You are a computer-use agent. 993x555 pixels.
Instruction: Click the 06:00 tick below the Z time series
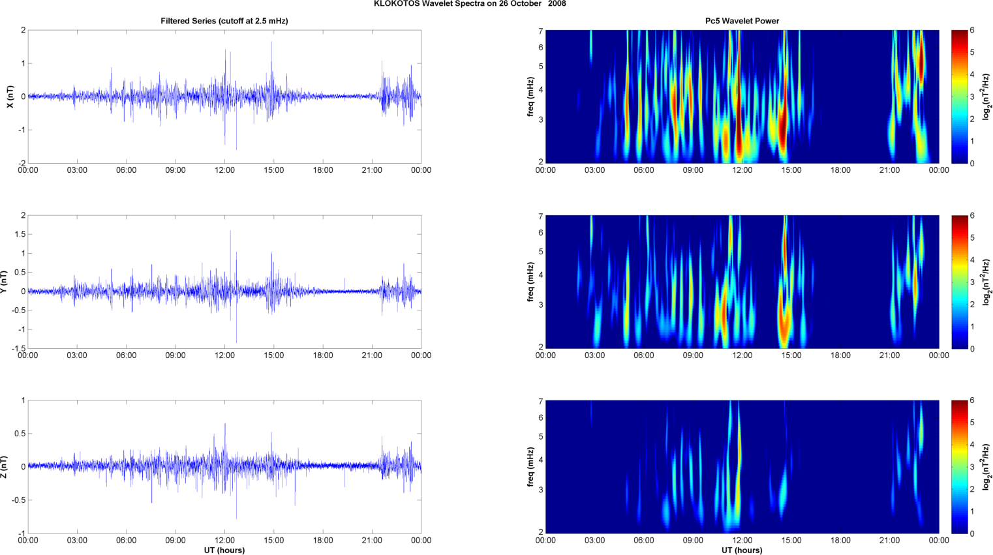(126, 540)
